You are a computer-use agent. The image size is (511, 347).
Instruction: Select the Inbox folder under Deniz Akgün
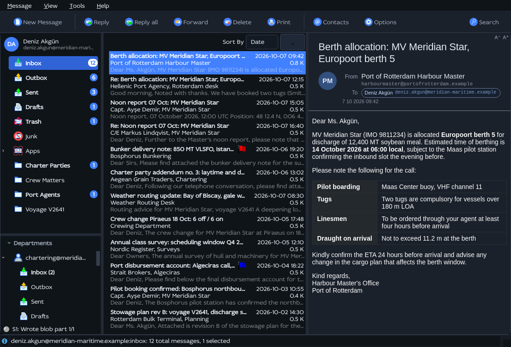pos(53,63)
